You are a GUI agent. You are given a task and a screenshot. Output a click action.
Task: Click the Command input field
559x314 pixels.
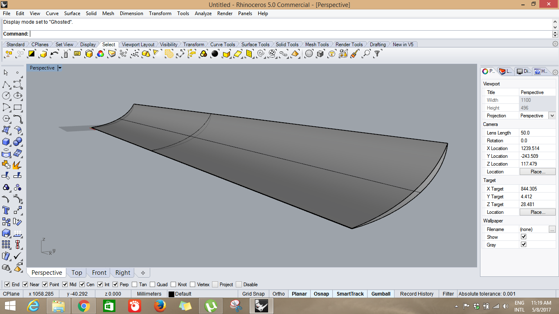[x=291, y=34]
